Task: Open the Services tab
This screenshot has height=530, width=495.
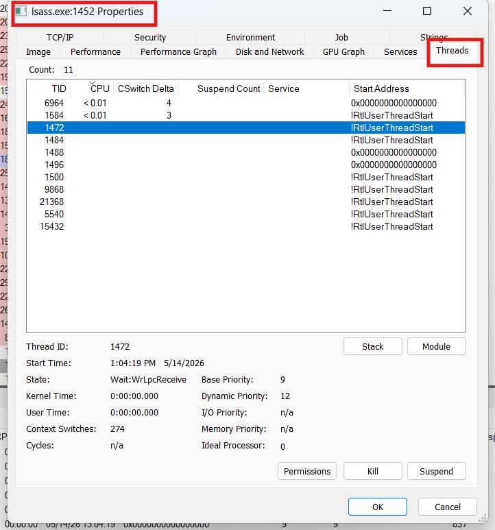Action: (x=400, y=51)
